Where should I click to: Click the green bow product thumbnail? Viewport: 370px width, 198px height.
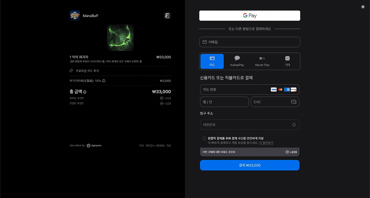tap(120, 38)
